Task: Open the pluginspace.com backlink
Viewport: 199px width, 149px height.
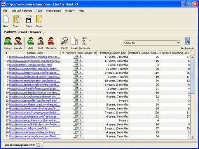Action: click(34, 117)
